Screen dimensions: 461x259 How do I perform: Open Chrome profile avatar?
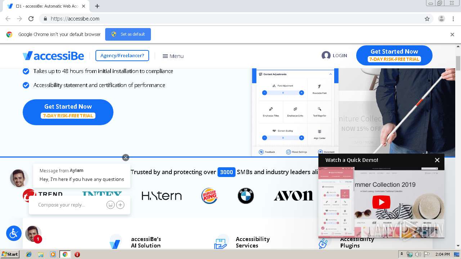point(441,19)
